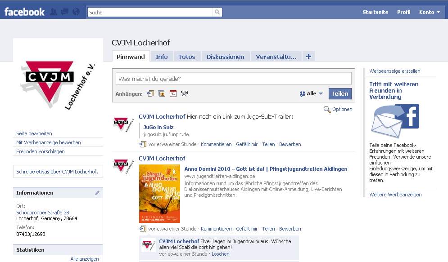The image size is (448, 262).
Task: Open the Info tab
Action: coord(162,57)
